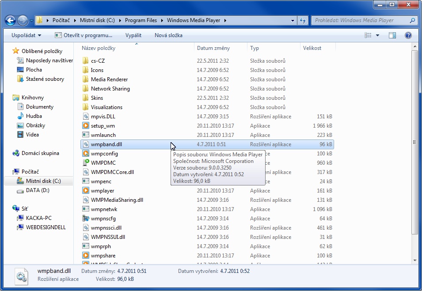Image resolution: width=422 pixels, height=291 pixels.
Task: Select WMPDMCCore.dll file icon
Action: coord(86,172)
